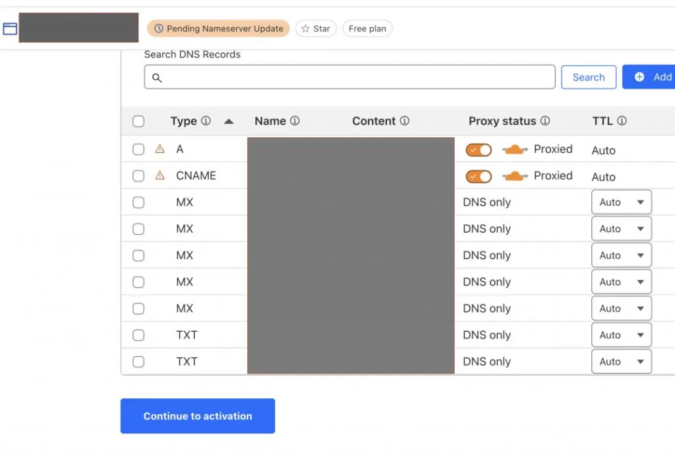Click the info icon next to Type header
This screenshot has height=453, width=675.
(206, 121)
